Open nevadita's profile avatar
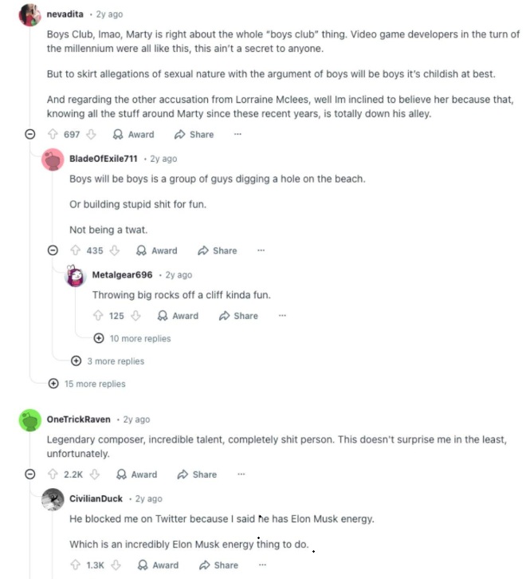Screen dimensions: 526x579 click(x=30, y=15)
